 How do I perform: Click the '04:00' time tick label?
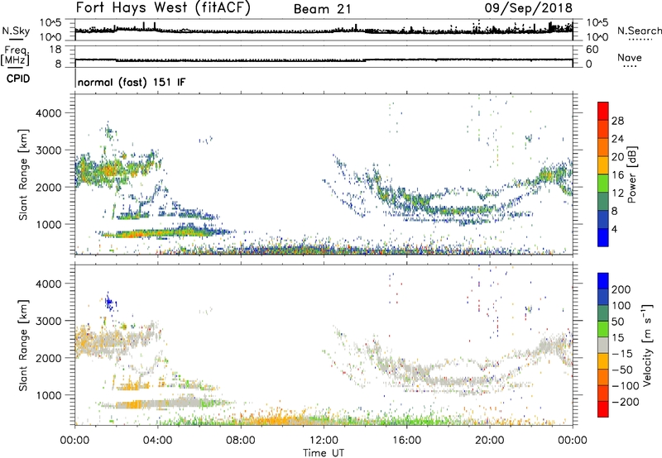(157, 441)
